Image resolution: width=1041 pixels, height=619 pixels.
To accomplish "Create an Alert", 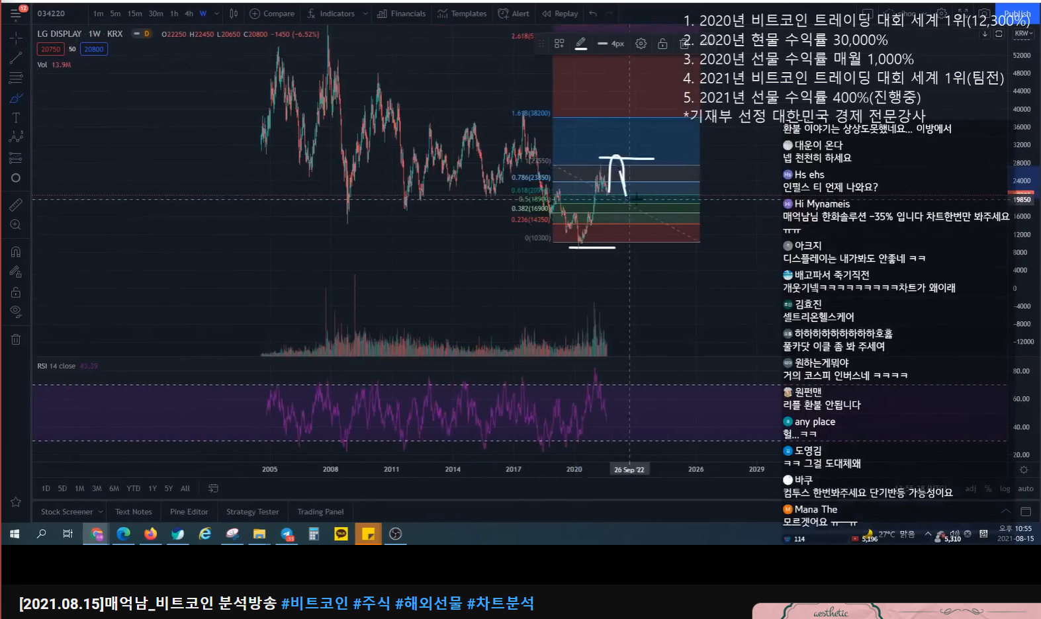I will pyautogui.click(x=514, y=14).
